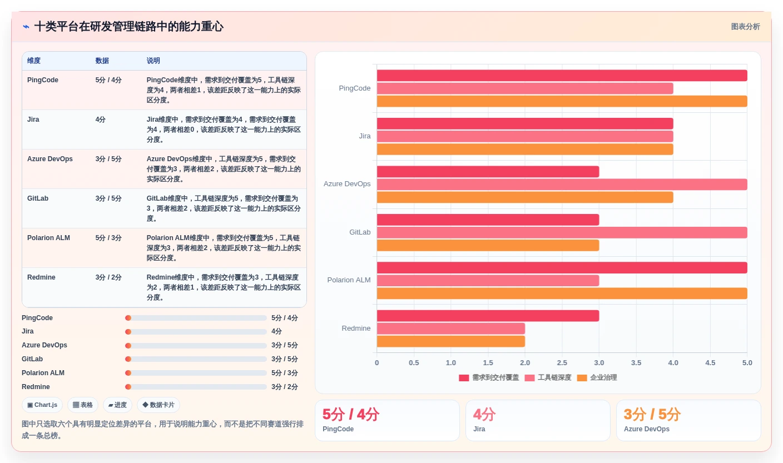Click the GitLab axis label in chart
The width and height of the screenshot is (783, 463).
[x=360, y=232]
